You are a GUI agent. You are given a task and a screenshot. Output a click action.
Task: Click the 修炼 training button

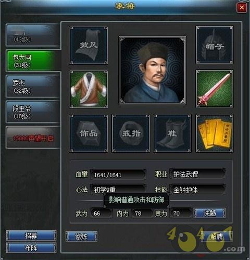(x=81, y=237)
